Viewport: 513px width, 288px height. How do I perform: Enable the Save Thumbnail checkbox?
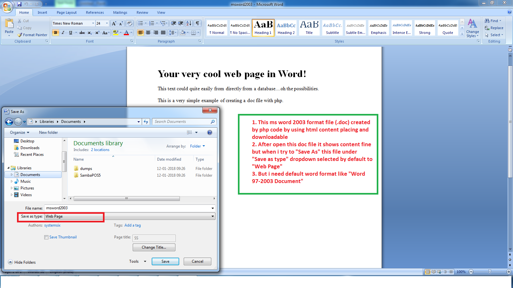click(46, 237)
